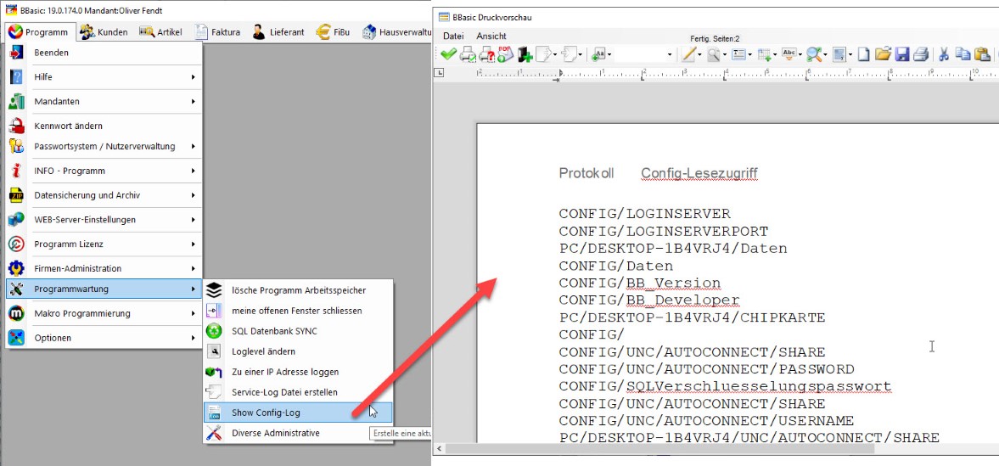The height and width of the screenshot is (466, 999).
Task: Choose Service-Log Datei erstellen
Action: click(x=298, y=393)
